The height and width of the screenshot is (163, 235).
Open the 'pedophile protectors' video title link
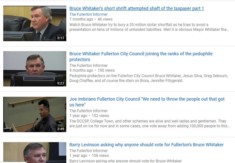(141, 57)
